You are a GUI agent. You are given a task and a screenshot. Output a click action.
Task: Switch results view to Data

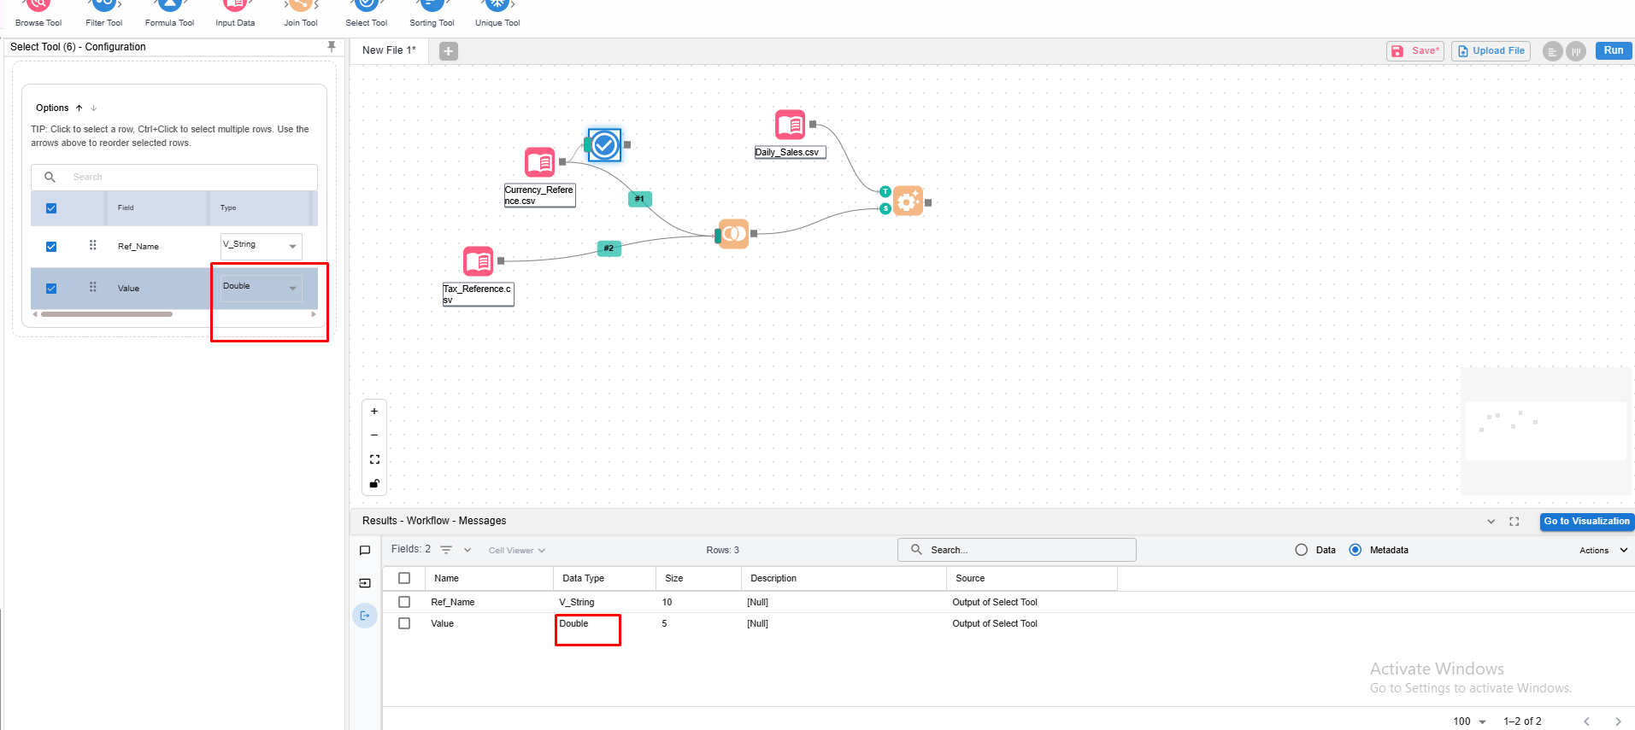1302,551
